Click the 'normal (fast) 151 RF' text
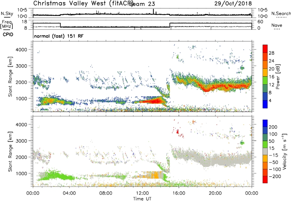Viewport: 291px width, 201px height. [x=59, y=36]
